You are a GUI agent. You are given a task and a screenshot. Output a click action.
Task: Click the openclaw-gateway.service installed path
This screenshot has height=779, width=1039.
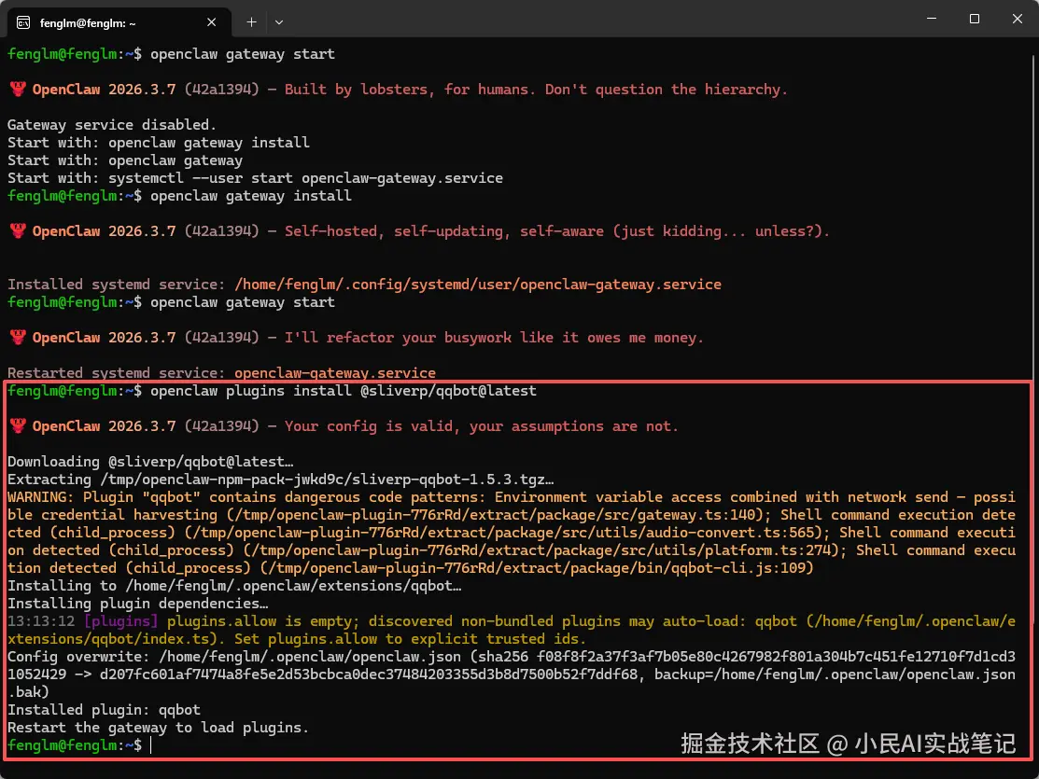coord(478,285)
